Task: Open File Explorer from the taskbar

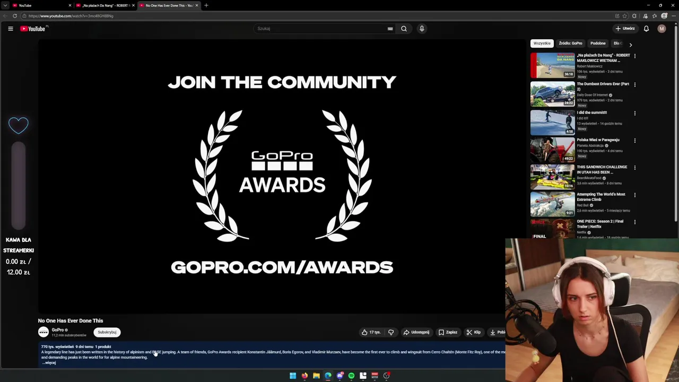Action: (316, 376)
